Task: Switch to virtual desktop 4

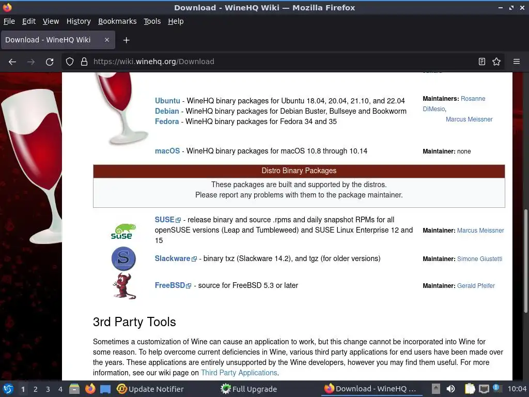Action: [x=60, y=389]
